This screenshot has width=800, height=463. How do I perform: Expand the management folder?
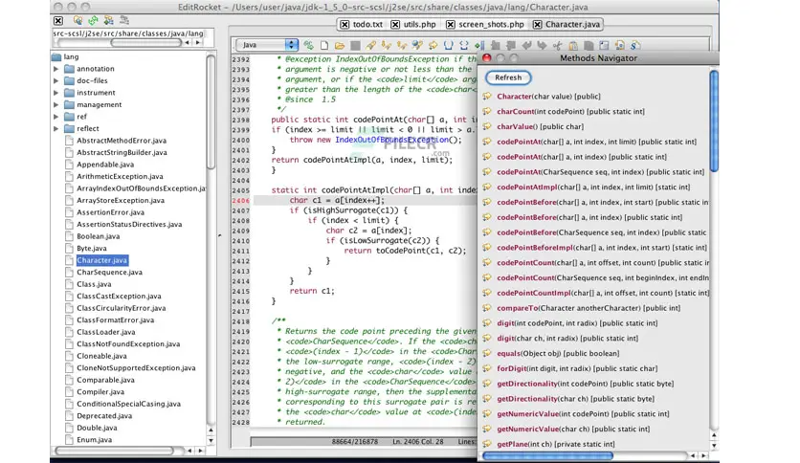tap(56, 104)
